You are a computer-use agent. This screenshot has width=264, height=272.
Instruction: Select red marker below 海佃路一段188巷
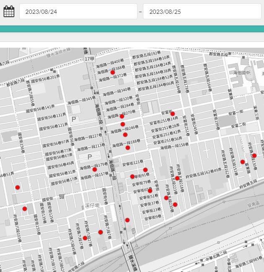128,147
